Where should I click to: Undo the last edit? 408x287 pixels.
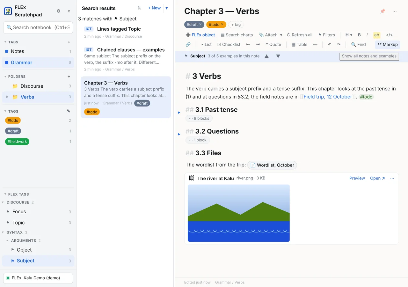[x=330, y=44]
